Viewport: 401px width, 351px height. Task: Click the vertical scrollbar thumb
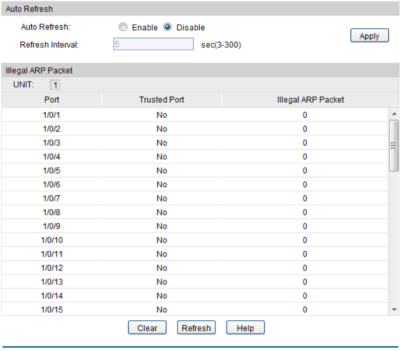(x=394, y=146)
